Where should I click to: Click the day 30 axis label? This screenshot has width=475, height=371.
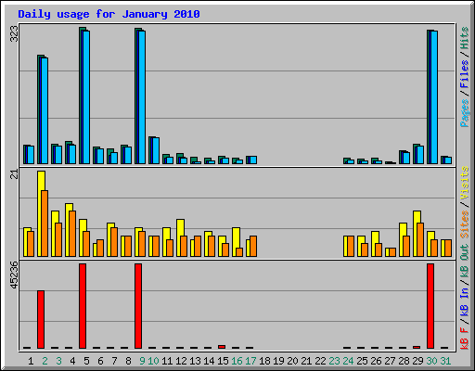coord(431,361)
